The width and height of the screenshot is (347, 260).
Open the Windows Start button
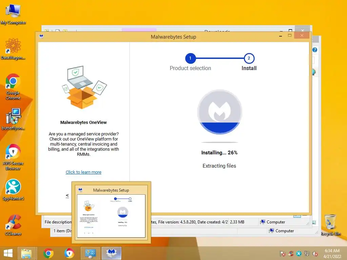[x=8, y=253]
